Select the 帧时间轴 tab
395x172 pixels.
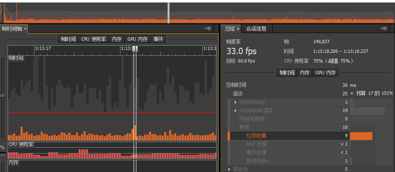coord(12,29)
